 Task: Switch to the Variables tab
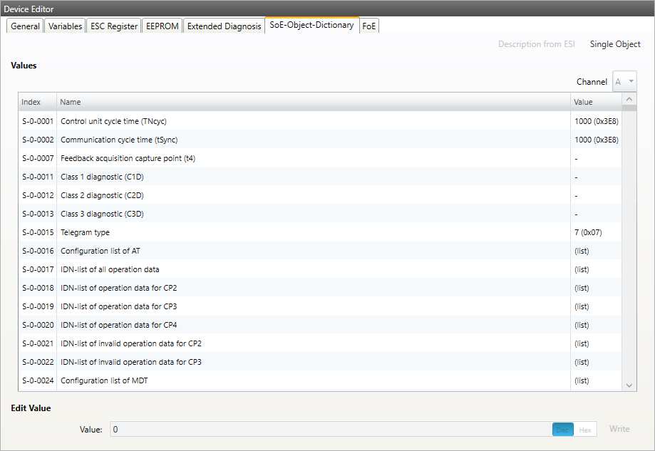click(x=65, y=26)
